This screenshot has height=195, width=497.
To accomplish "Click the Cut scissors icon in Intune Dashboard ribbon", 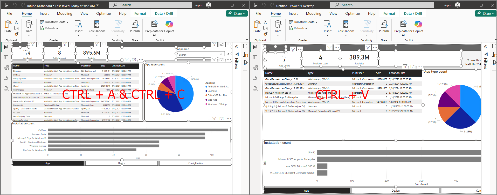I will [16, 22].
